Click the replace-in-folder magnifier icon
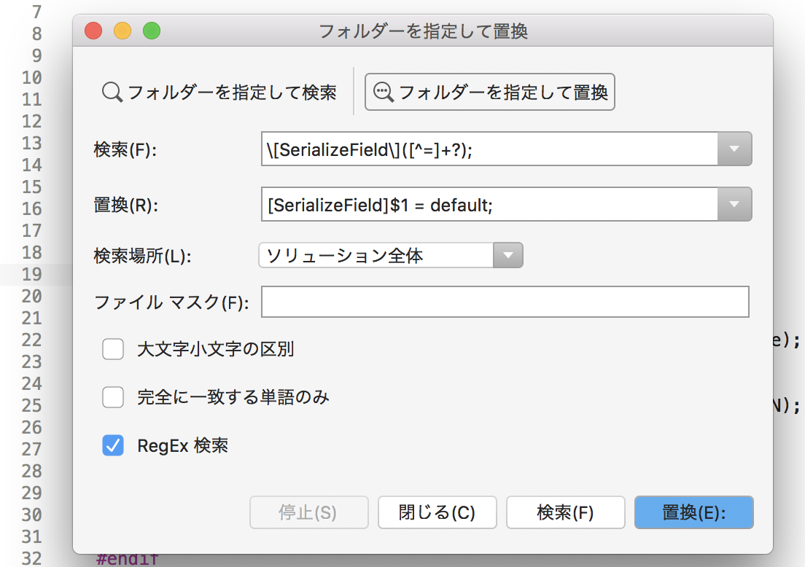805x567 pixels. pos(383,93)
